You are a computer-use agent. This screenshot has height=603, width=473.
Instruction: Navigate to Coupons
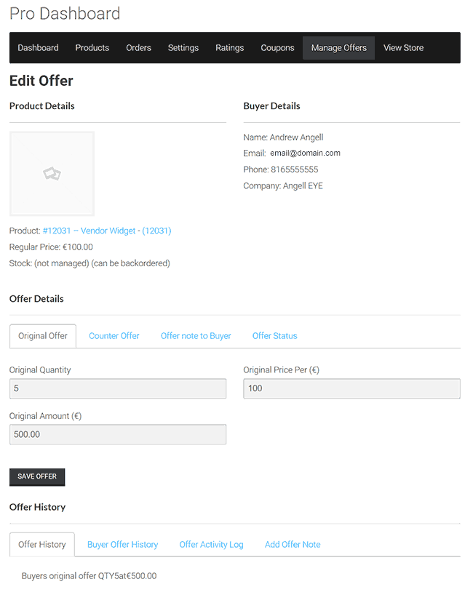pyautogui.click(x=277, y=48)
